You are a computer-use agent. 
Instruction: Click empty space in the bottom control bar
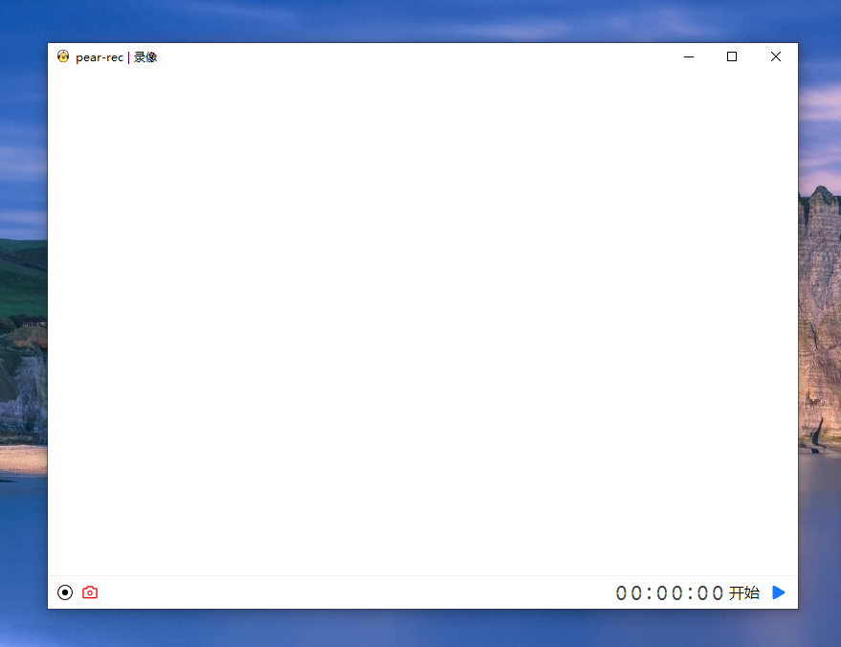click(354, 592)
